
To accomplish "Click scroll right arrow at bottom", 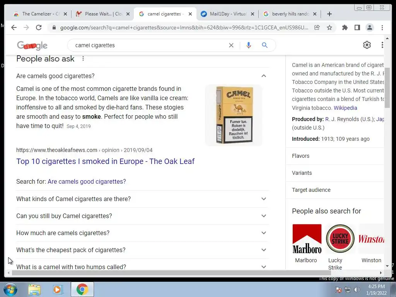I will click(x=381, y=273).
